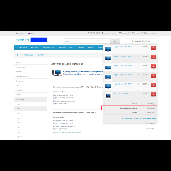This screenshot has height=171, width=171.
Task: Delete HP LP3065 - 10004 from cart
Action: coord(153,94)
